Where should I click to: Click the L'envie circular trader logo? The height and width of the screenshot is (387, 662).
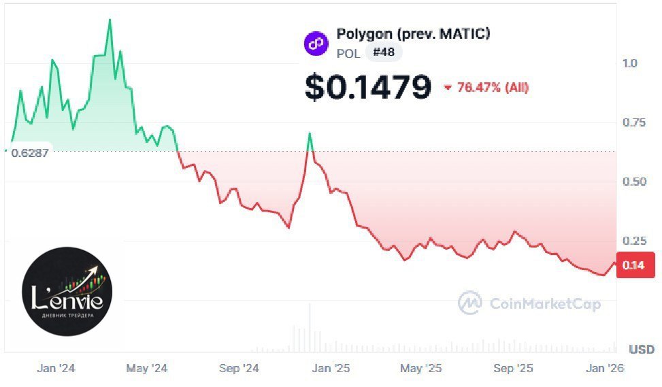67,291
